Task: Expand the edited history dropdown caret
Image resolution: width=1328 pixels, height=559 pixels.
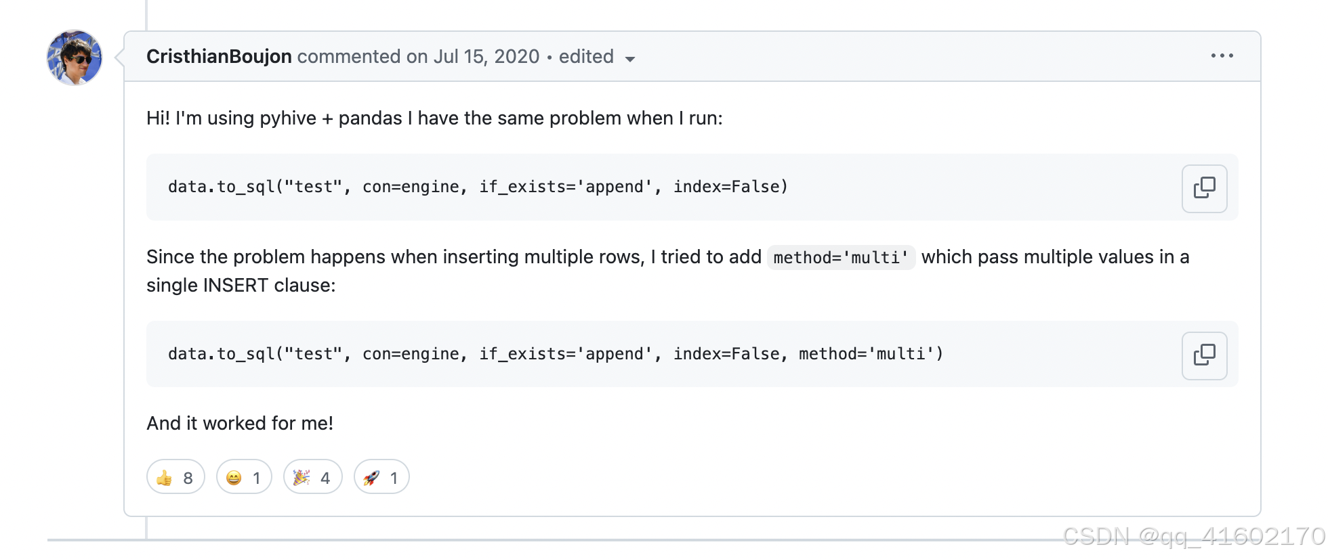Action: pos(630,59)
